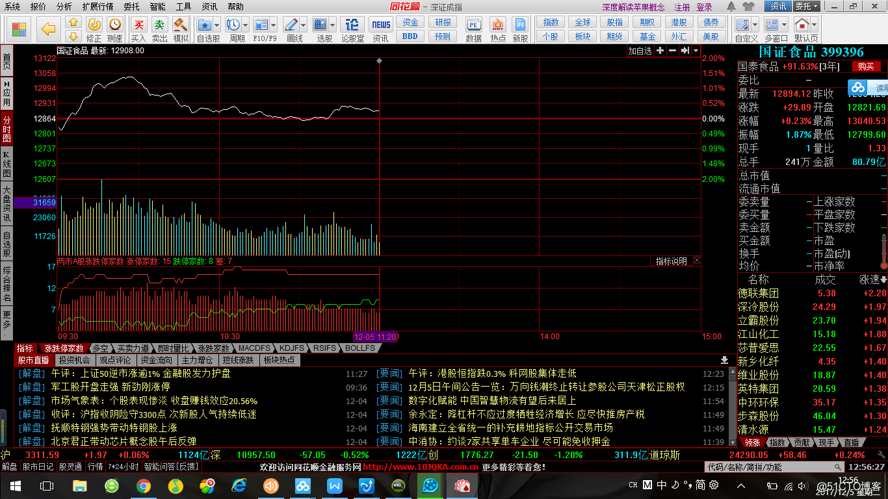Select the 12-05 11:20 time marker
The width and height of the screenshot is (888, 499).
tap(375, 337)
